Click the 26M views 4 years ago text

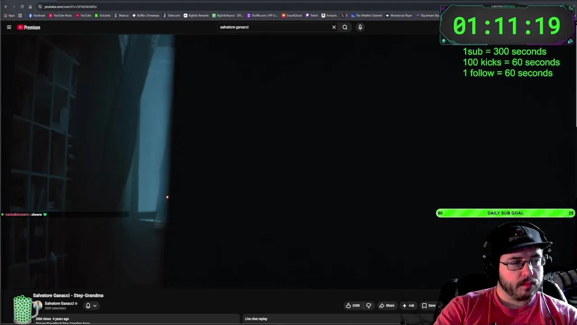52,319
